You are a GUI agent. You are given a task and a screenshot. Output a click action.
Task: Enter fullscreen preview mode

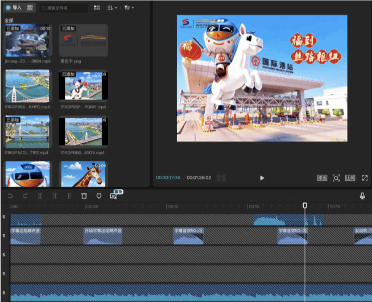coord(365,178)
